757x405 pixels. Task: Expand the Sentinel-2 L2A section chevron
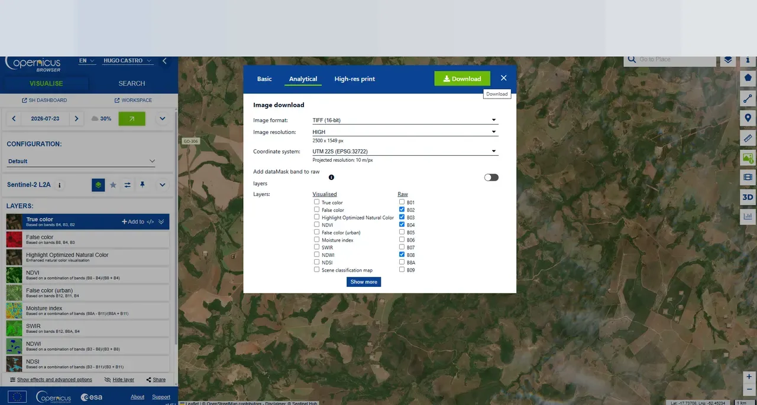[163, 185]
